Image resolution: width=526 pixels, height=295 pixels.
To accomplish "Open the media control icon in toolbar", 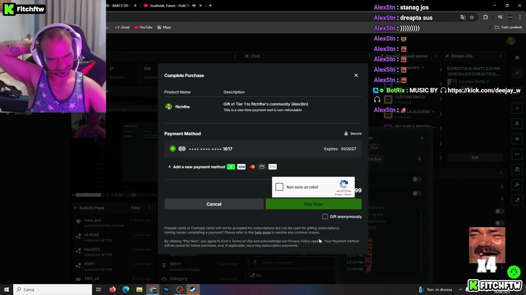I will (500, 17).
